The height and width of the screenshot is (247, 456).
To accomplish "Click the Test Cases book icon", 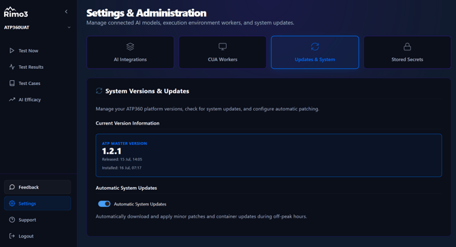I will [12, 83].
